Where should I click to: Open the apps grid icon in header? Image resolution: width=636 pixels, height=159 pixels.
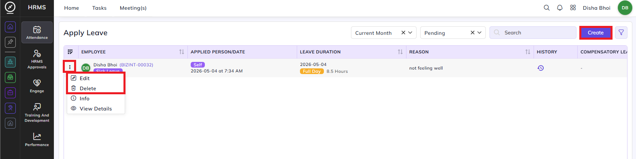[573, 8]
